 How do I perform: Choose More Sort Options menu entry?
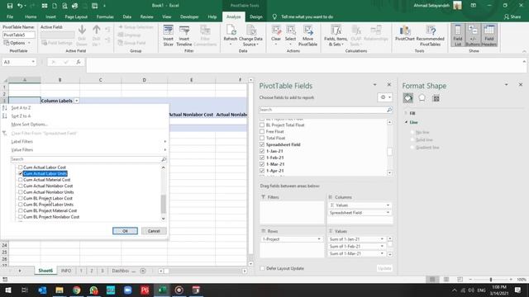(30, 125)
